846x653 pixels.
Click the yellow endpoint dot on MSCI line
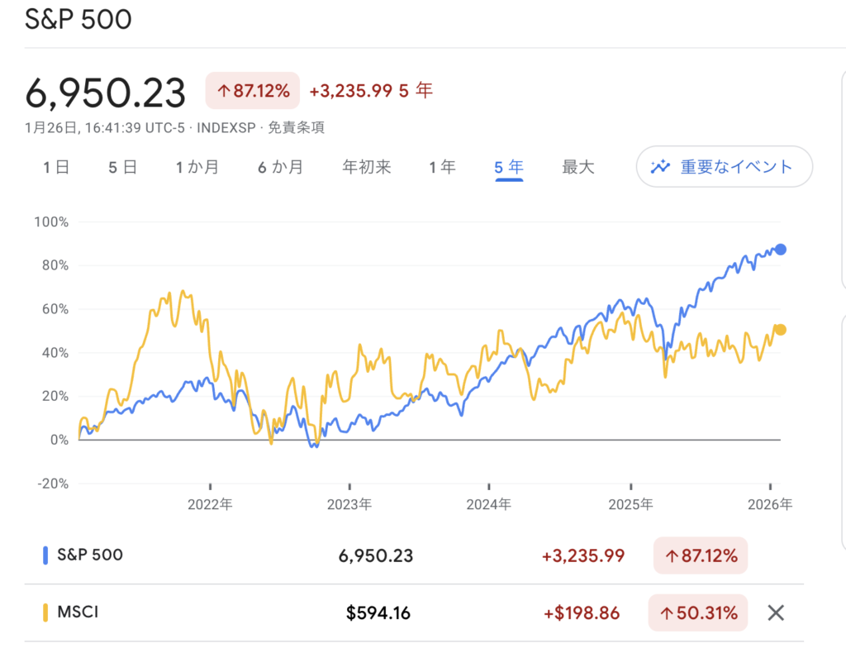[x=780, y=330]
